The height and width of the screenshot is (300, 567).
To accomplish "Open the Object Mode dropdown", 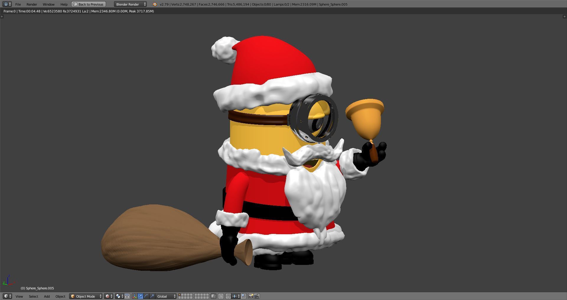I will tap(86, 296).
